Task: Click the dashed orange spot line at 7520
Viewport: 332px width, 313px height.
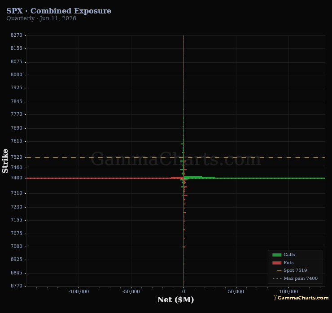Action: pyautogui.click(x=176, y=158)
